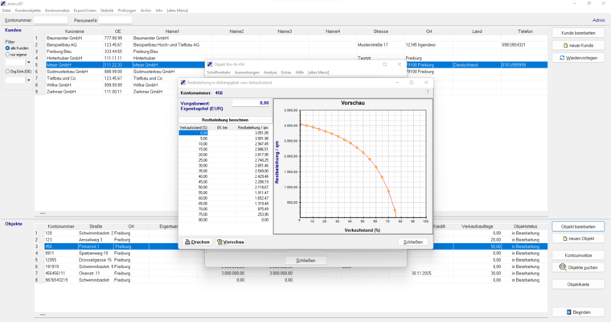Click the Kunde bearbeiten button
611x322 pixels.
tap(579, 33)
